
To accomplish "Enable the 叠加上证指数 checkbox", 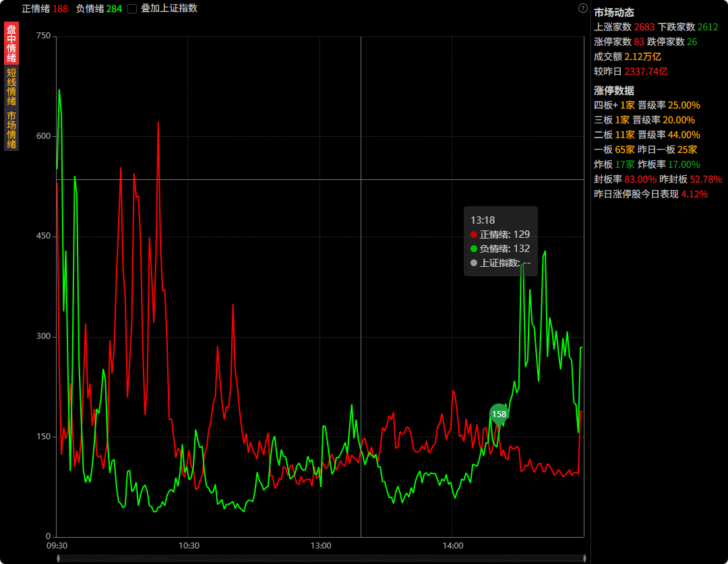I will [x=132, y=9].
